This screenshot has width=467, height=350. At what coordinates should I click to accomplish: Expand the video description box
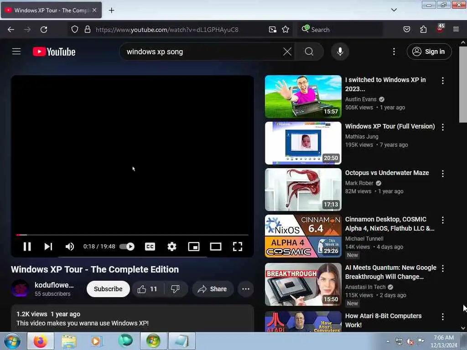[x=132, y=319]
